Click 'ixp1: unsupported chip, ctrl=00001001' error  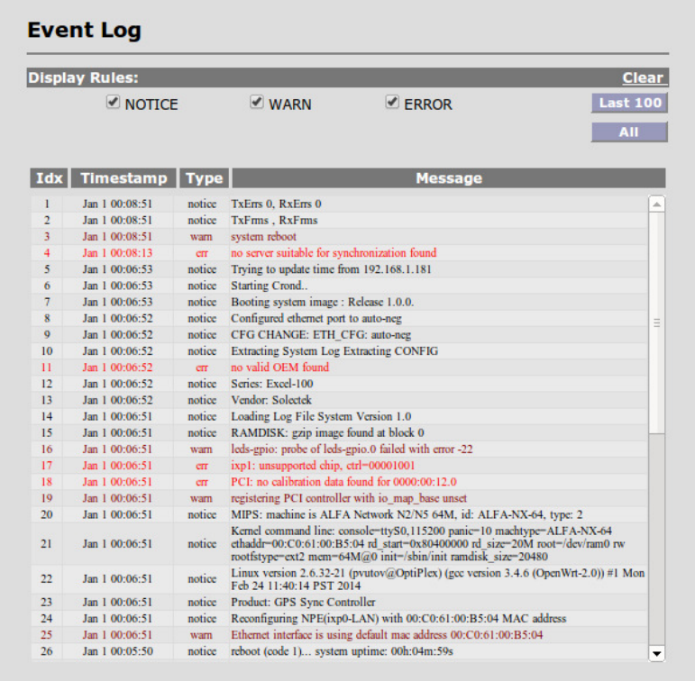[323, 466]
